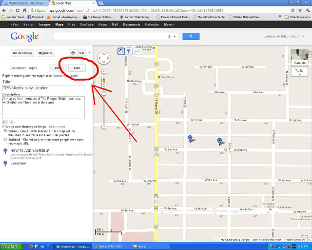Click the Get directions button
This screenshot has width=312, height=250.
pyautogui.click(x=22, y=53)
